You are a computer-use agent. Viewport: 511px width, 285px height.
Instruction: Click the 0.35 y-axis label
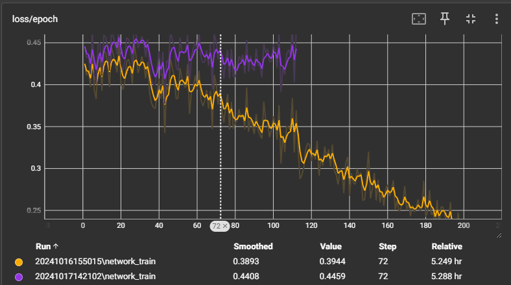pyautogui.click(x=34, y=127)
